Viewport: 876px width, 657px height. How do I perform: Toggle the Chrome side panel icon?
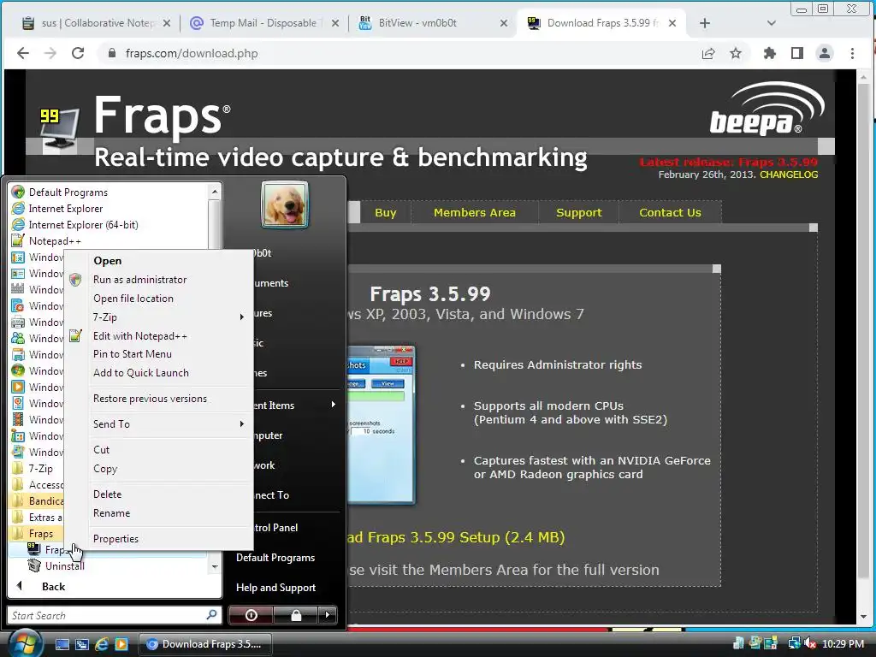click(797, 53)
